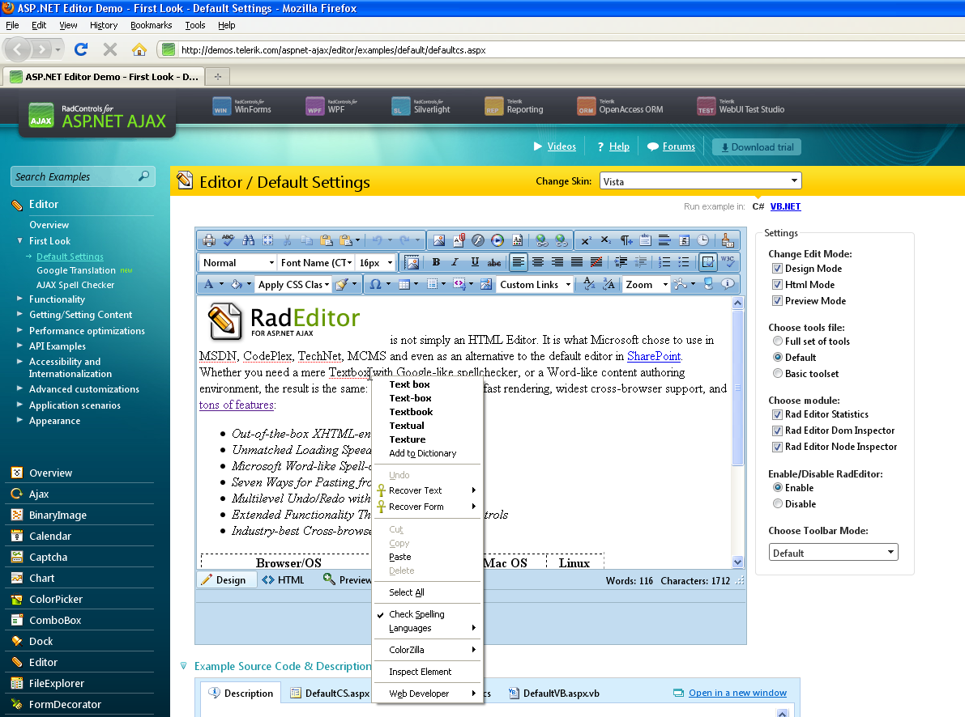Select the Disable RadEditor radio button

[778, 503]
